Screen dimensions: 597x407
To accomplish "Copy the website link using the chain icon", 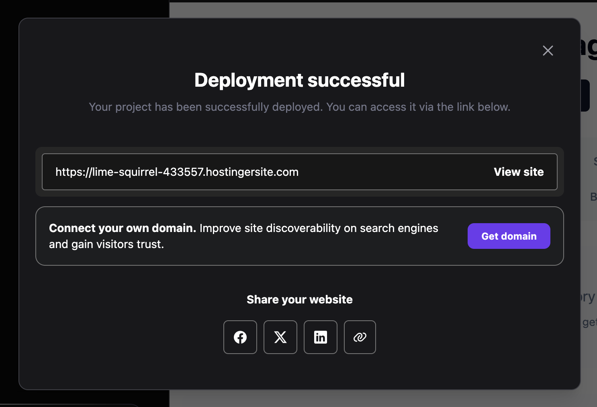I will coord(360,337).
